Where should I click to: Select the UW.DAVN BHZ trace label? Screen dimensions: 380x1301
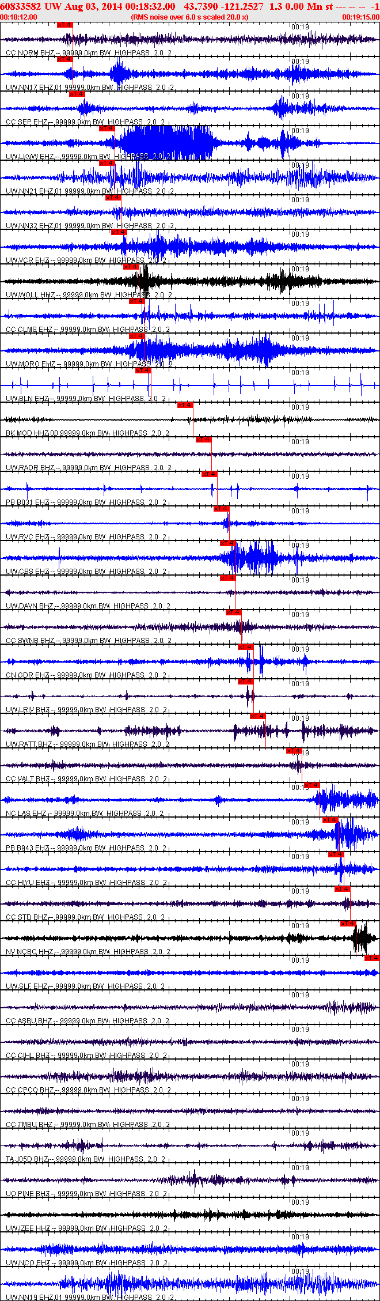[x=88, y=606]
